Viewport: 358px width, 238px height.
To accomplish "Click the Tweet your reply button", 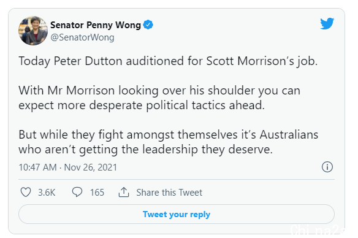I will point(177,214).
